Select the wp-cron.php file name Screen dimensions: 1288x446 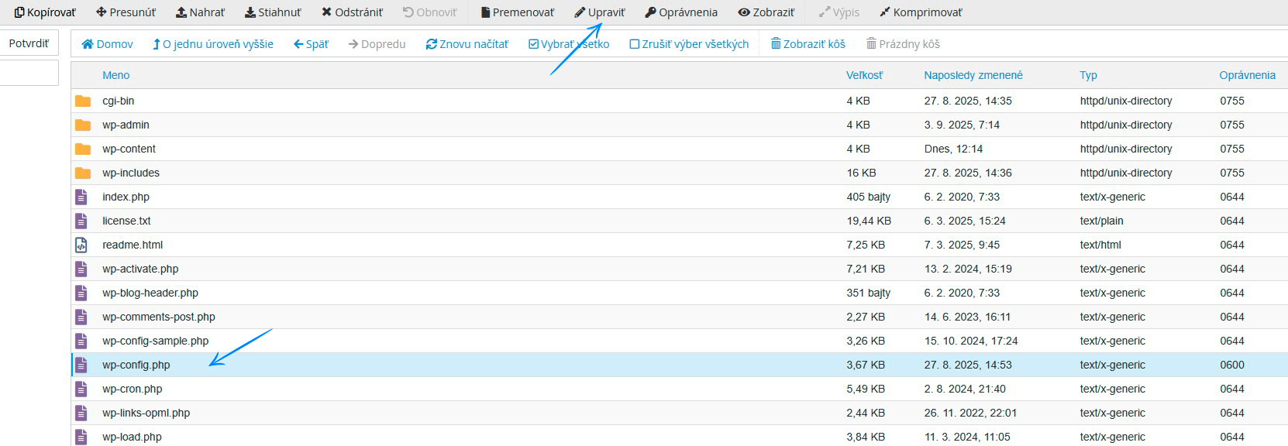[132, 389]
